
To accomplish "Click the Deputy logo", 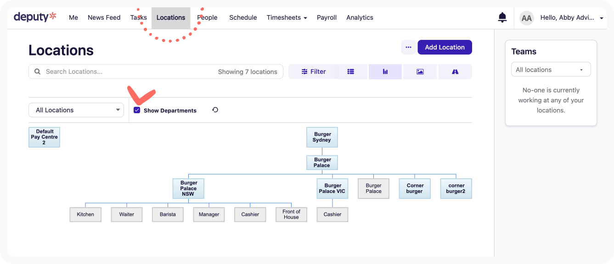I will click(35, 17).
